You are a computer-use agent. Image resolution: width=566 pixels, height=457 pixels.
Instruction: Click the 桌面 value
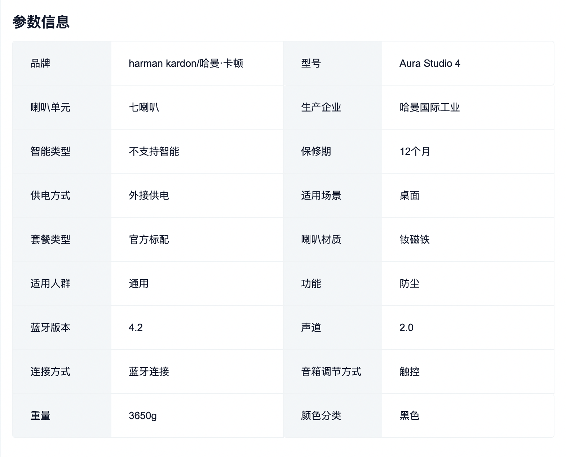tap(410, 196)
